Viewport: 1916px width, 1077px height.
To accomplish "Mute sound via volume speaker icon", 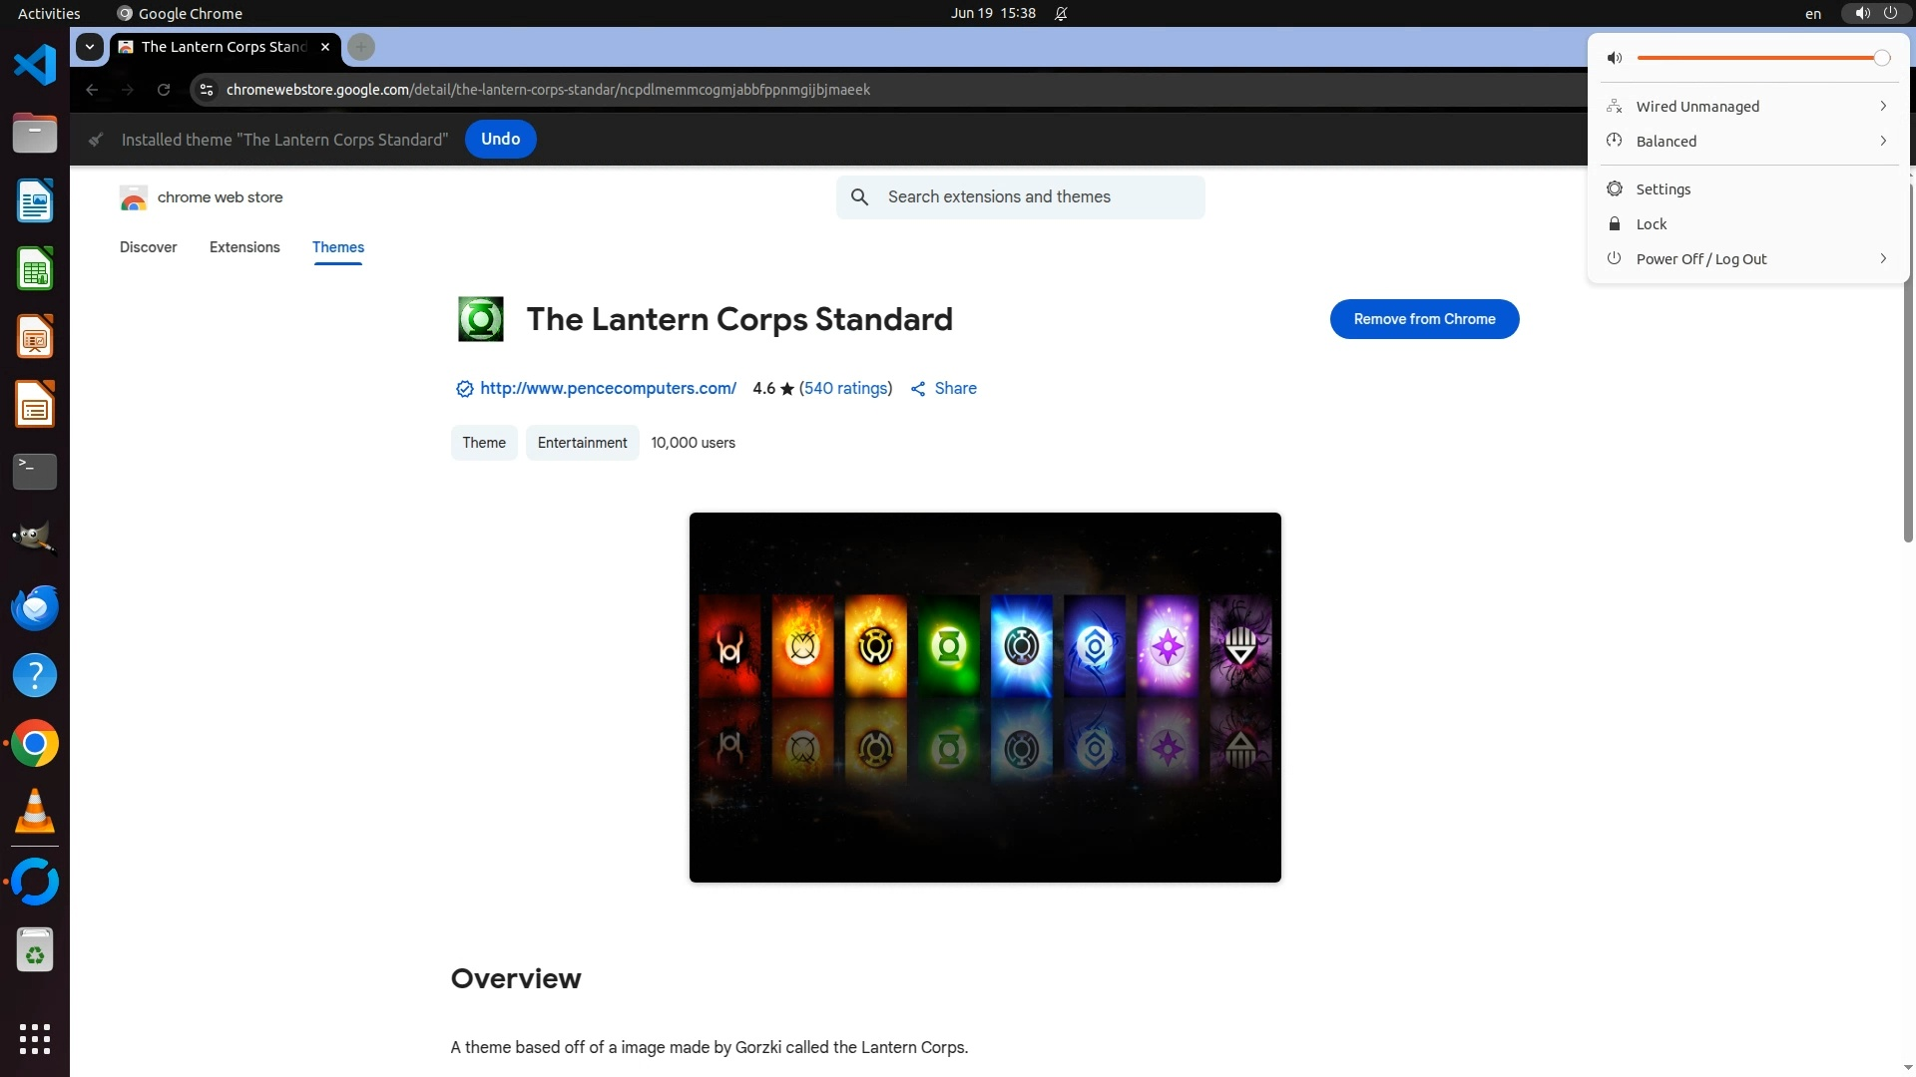I will pyautogui.click(x=1615, y=58).
